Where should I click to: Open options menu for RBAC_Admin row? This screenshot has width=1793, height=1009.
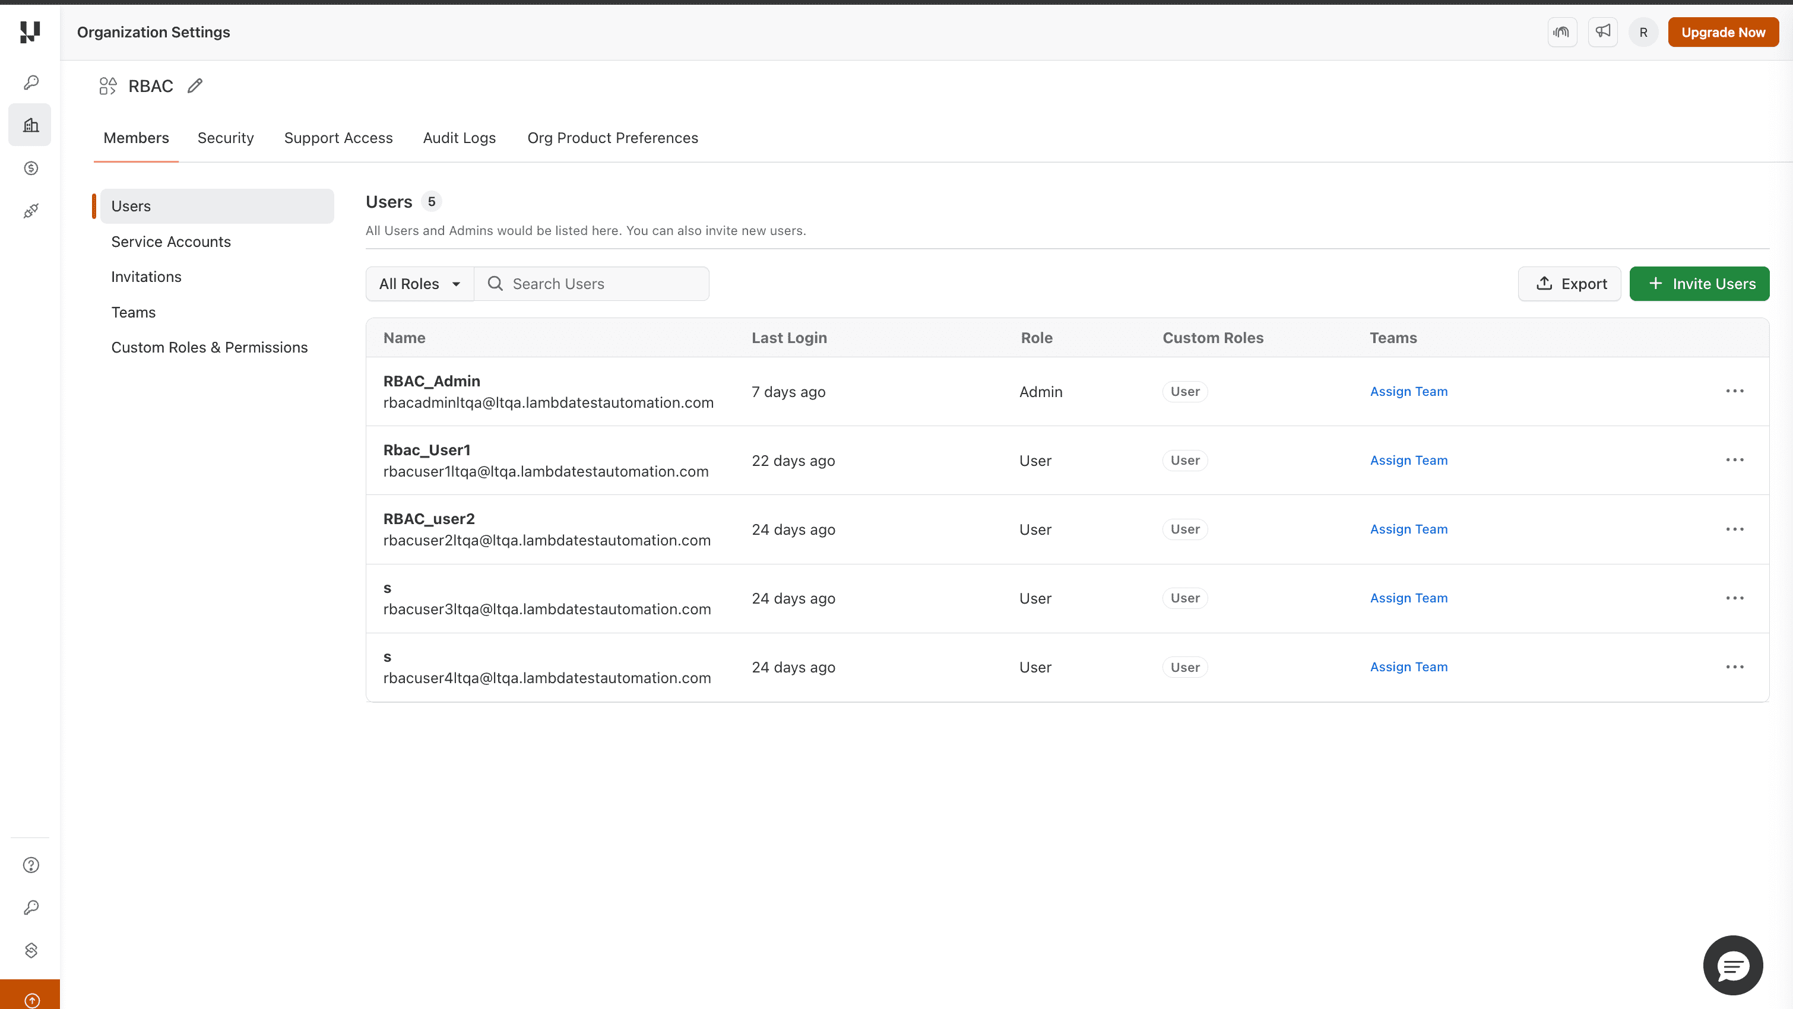[x=1735, y=391]
